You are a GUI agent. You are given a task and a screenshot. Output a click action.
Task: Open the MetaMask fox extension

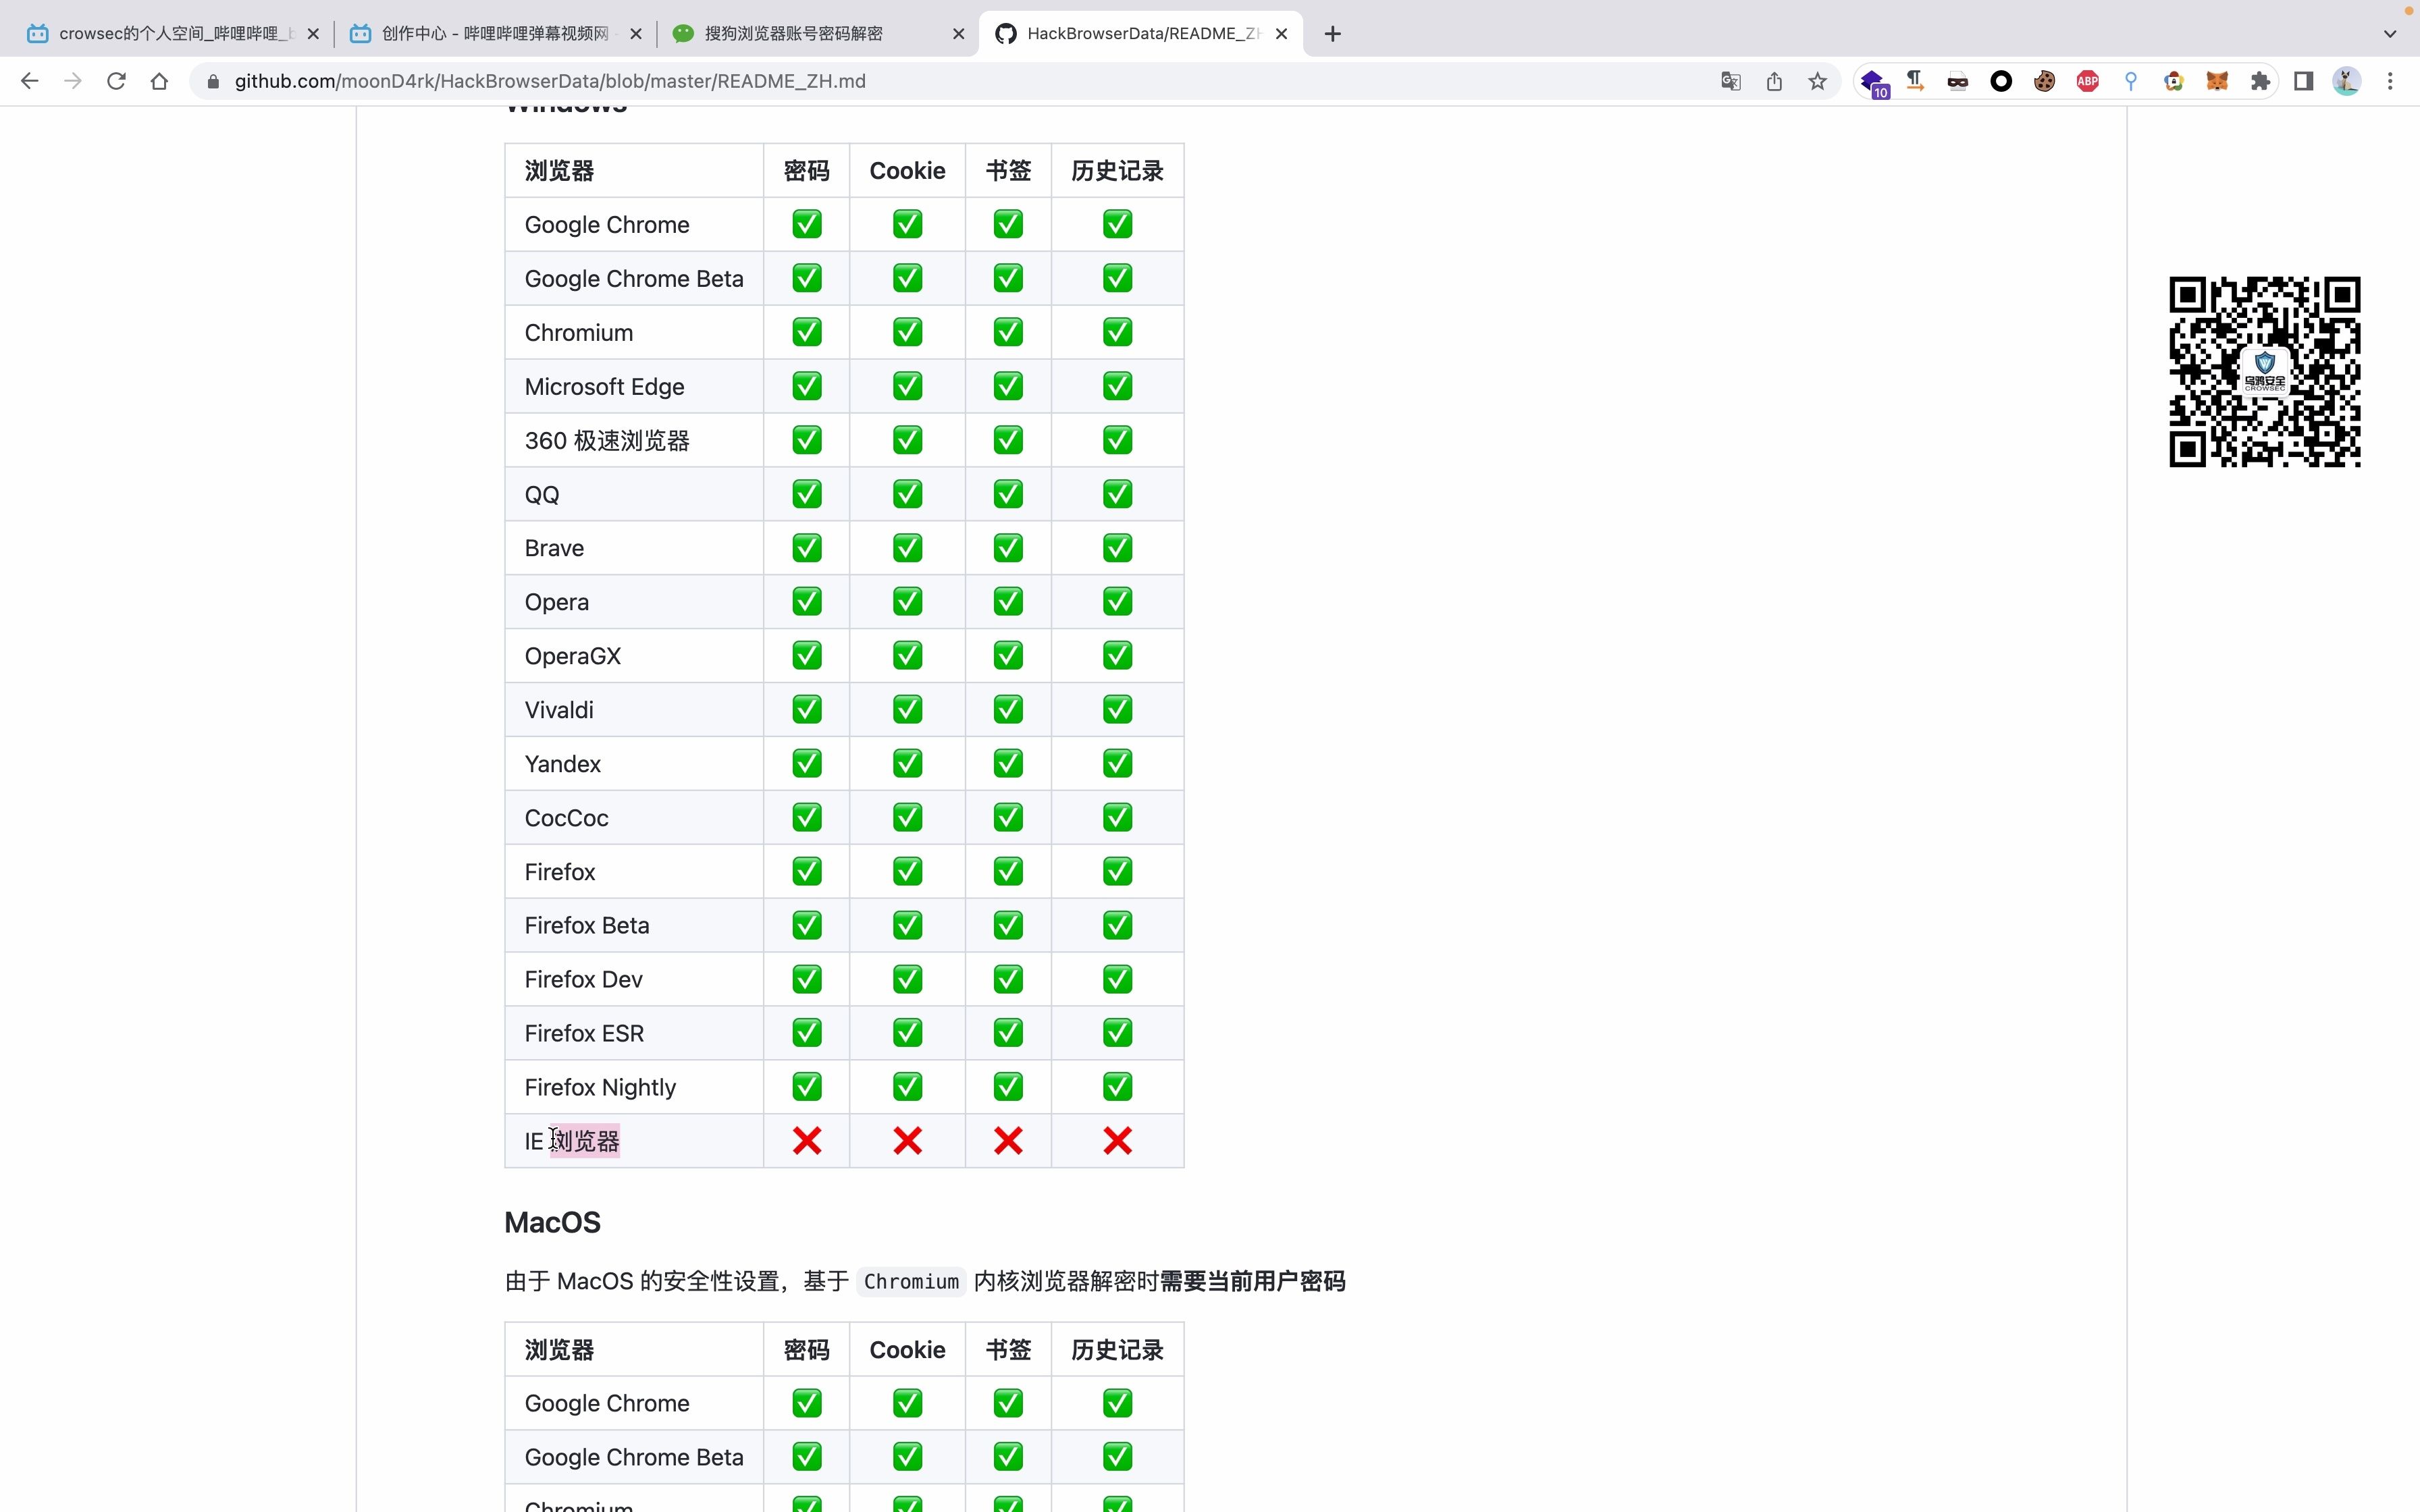2217,81
